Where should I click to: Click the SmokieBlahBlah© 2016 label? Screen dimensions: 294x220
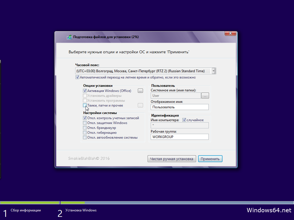coord(89,159)
